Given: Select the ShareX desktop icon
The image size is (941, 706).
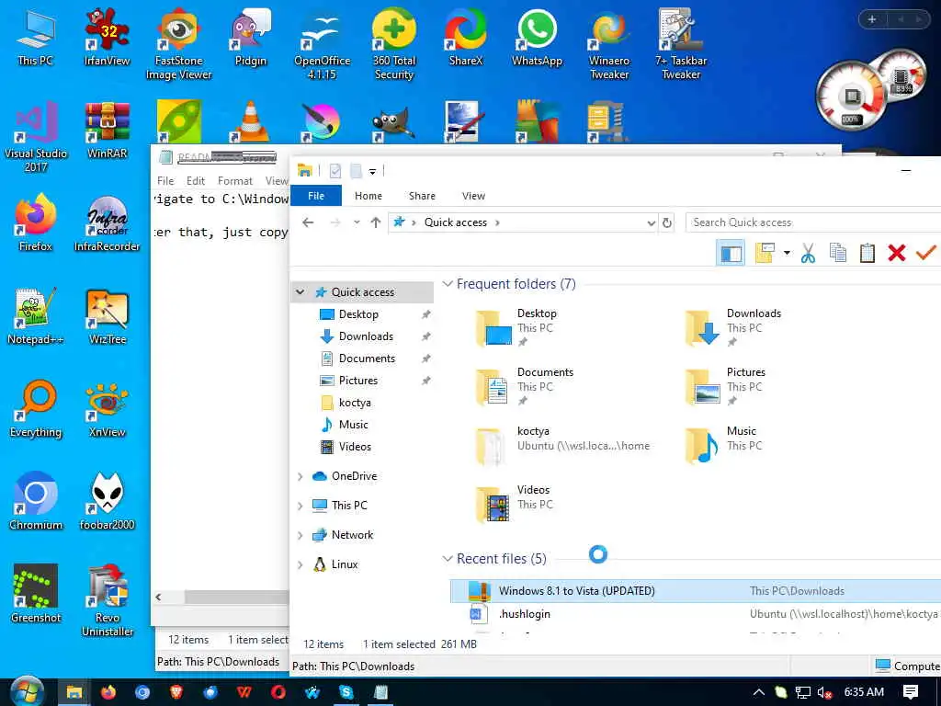Looking at the screenshot, I should [466, 37].
